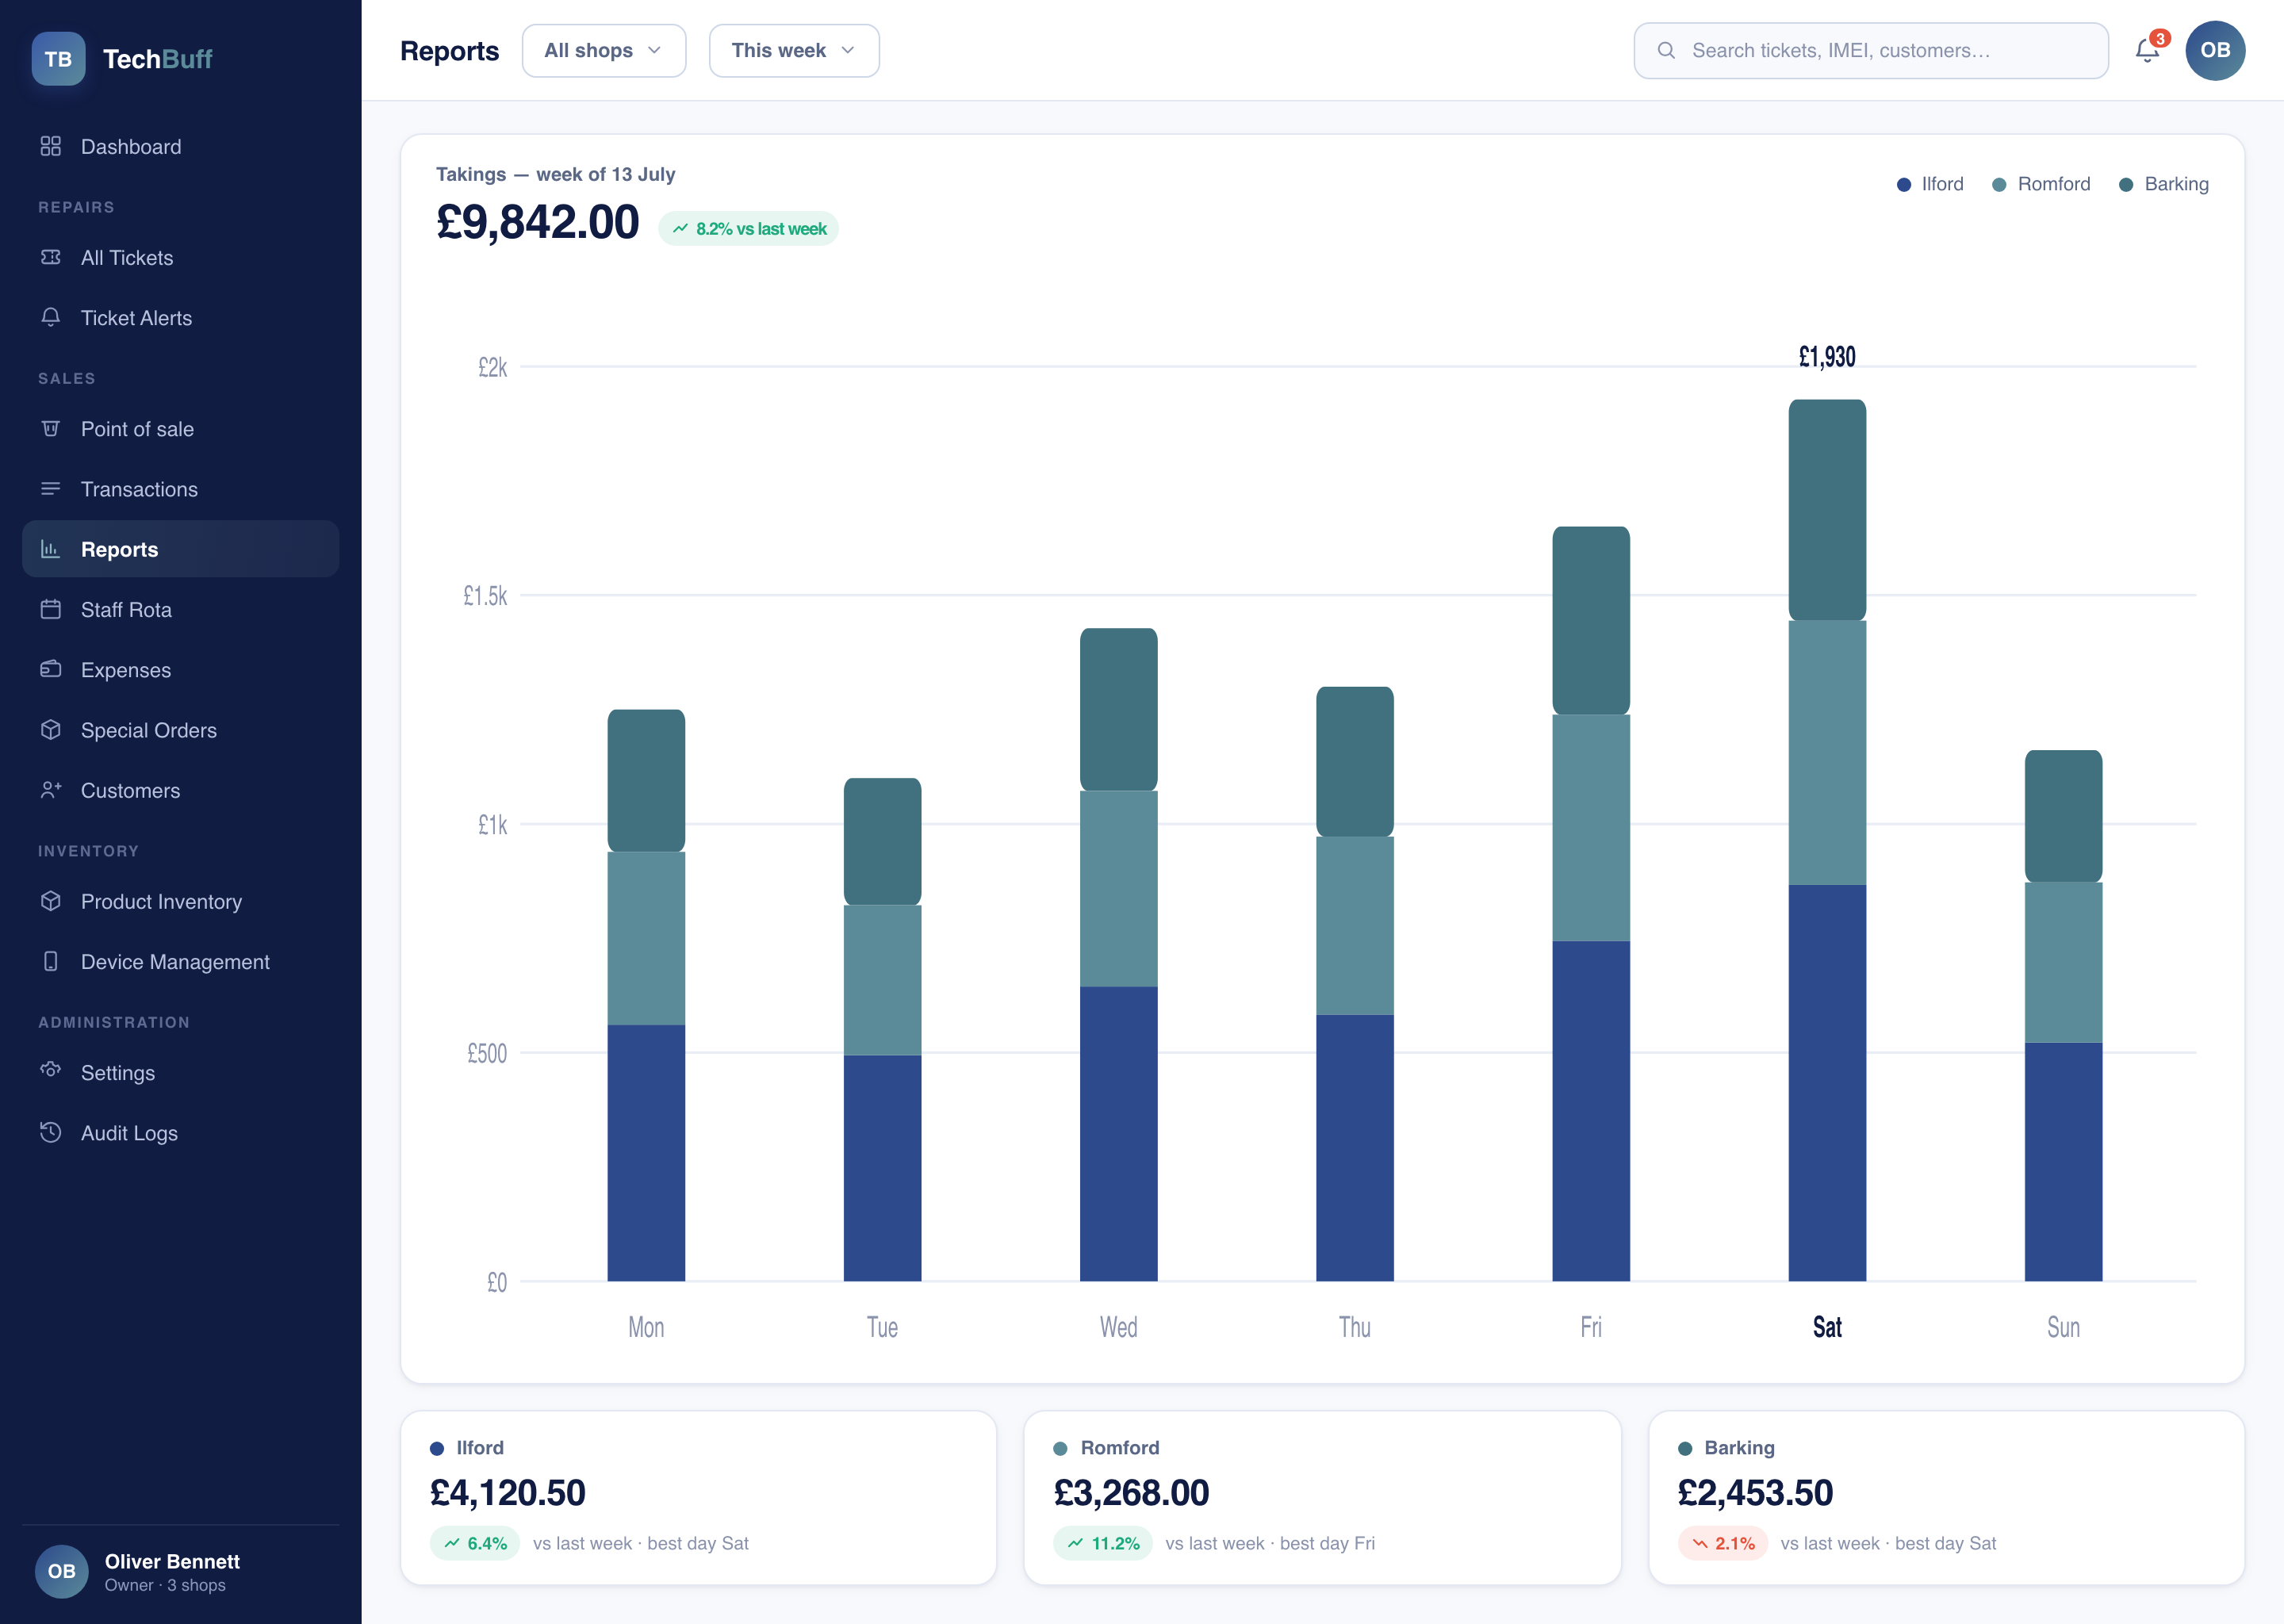
Task: Open Special Orders page
Action: pyautogui.click(x=180, y=729)
